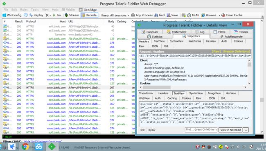Open the Timeline tab
This screenshot has width=266, height=151.
[x=241, y=32]
